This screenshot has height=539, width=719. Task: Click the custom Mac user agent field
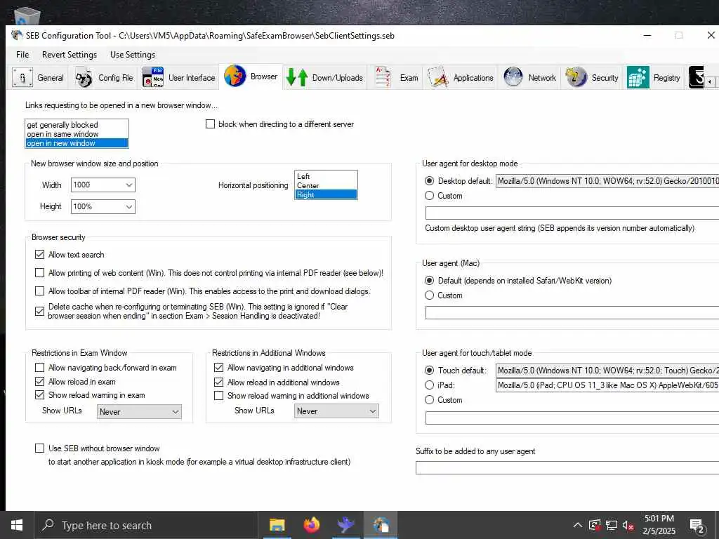572,312
